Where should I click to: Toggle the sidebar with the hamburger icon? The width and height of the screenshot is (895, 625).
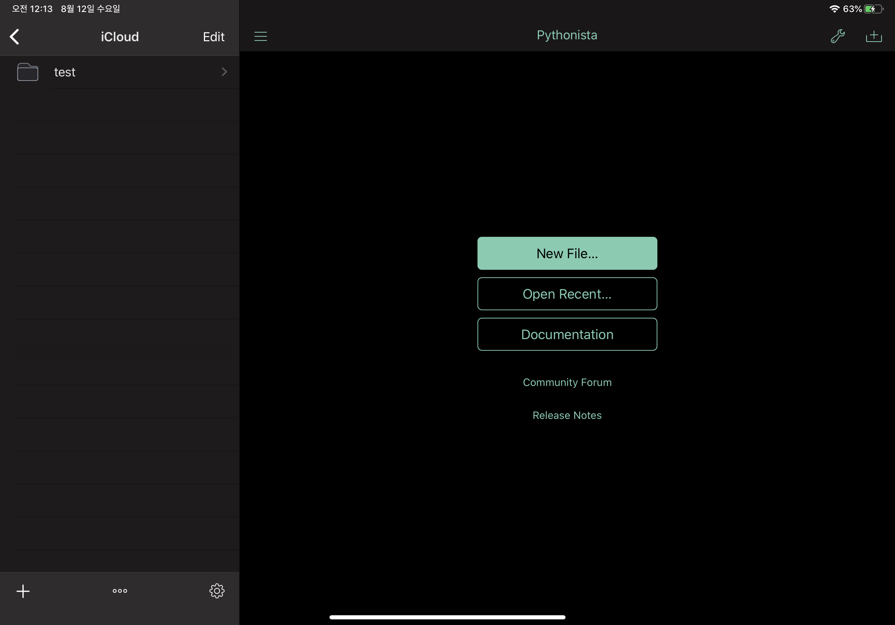tap(260, 36)
